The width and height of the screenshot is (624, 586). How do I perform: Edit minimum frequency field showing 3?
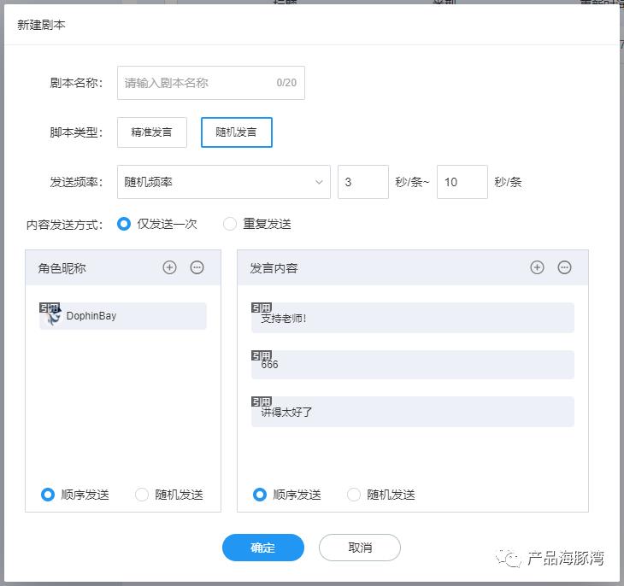point(363,182)
